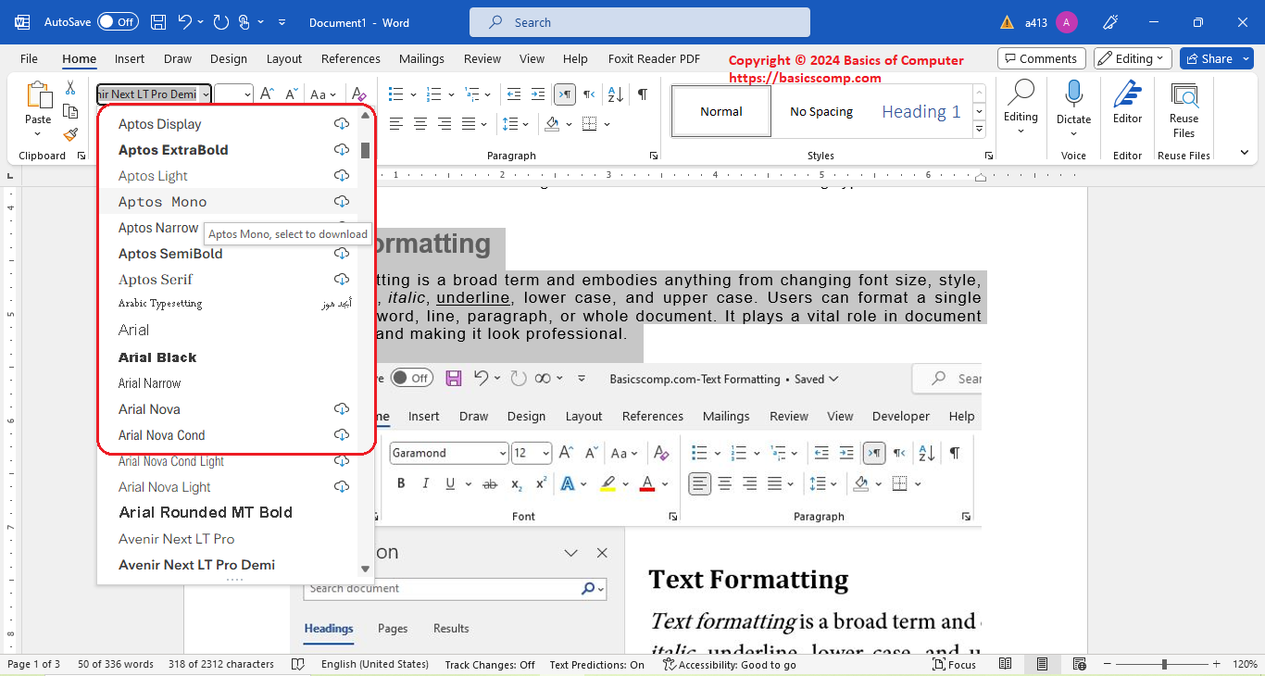Click the zoom slider in status bar
Viewport: 1265px width, 676px height.
pos(1164,664)
